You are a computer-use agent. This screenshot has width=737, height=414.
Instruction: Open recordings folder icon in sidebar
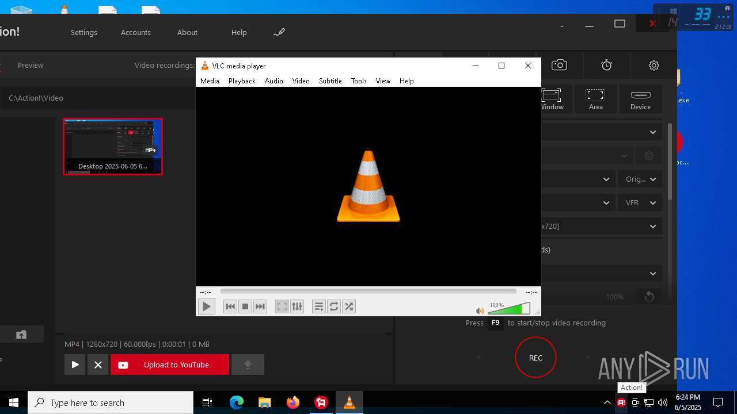tap(21, 334)
